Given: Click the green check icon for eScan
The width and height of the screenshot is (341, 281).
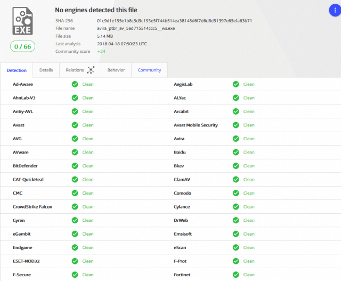Looking at the screenshot, I should 236,247.
